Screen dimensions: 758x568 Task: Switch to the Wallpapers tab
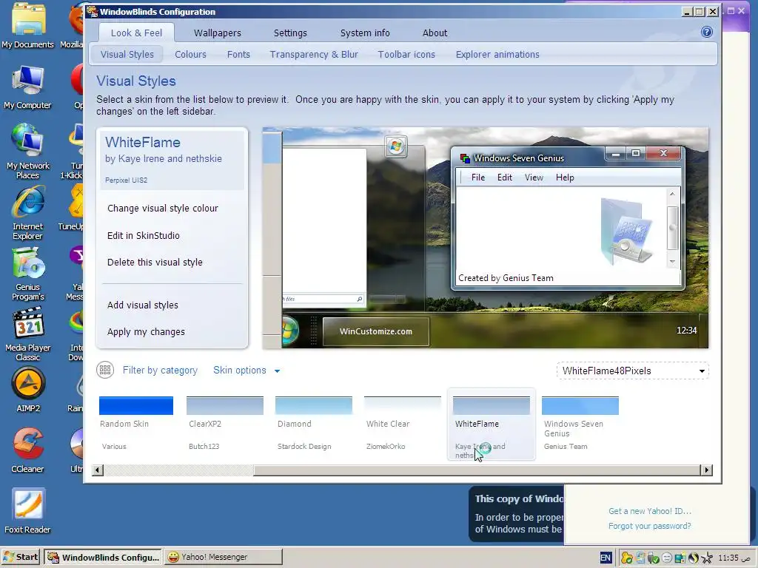218,33
